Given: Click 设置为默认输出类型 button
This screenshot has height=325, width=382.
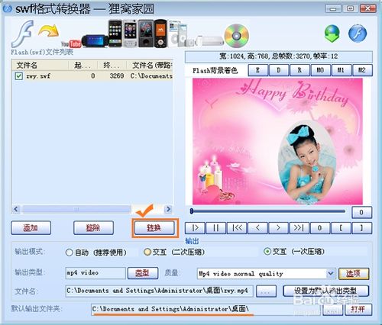Looking at the screenshot, I should click(x=325, y=291).
